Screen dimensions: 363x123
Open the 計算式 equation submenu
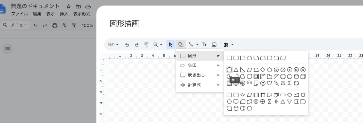[x=200, y=85]
